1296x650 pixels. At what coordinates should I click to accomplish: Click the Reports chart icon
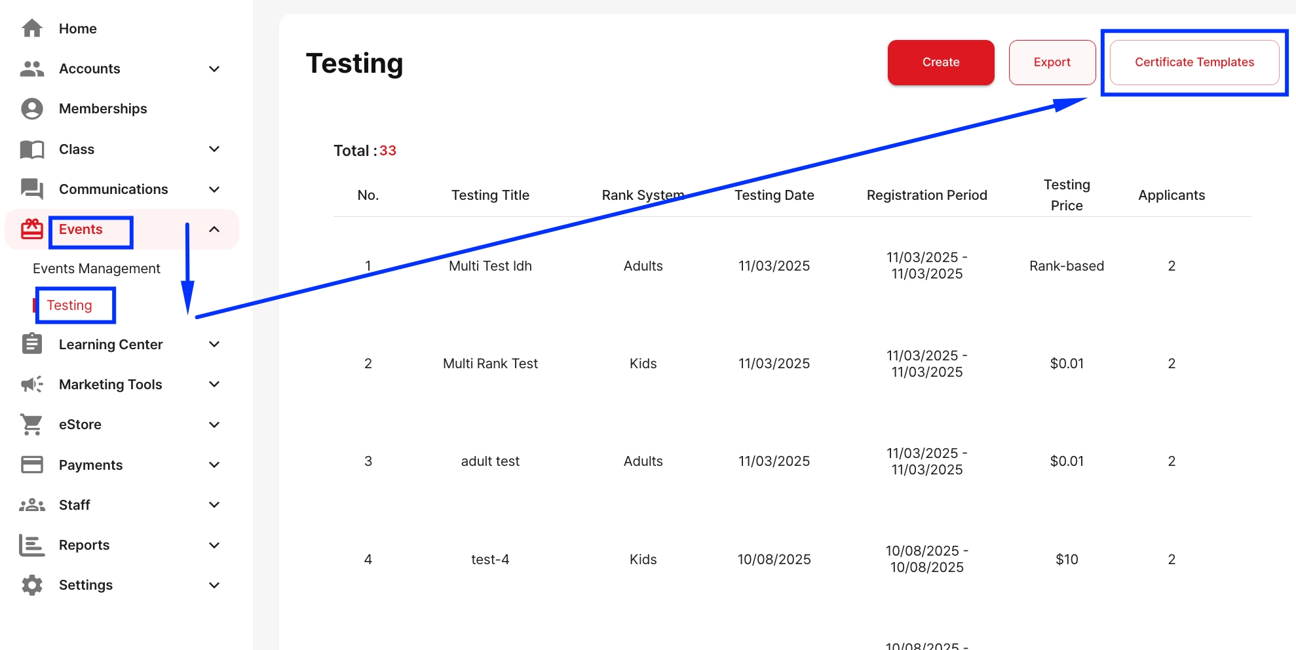[x=31, y=545]
